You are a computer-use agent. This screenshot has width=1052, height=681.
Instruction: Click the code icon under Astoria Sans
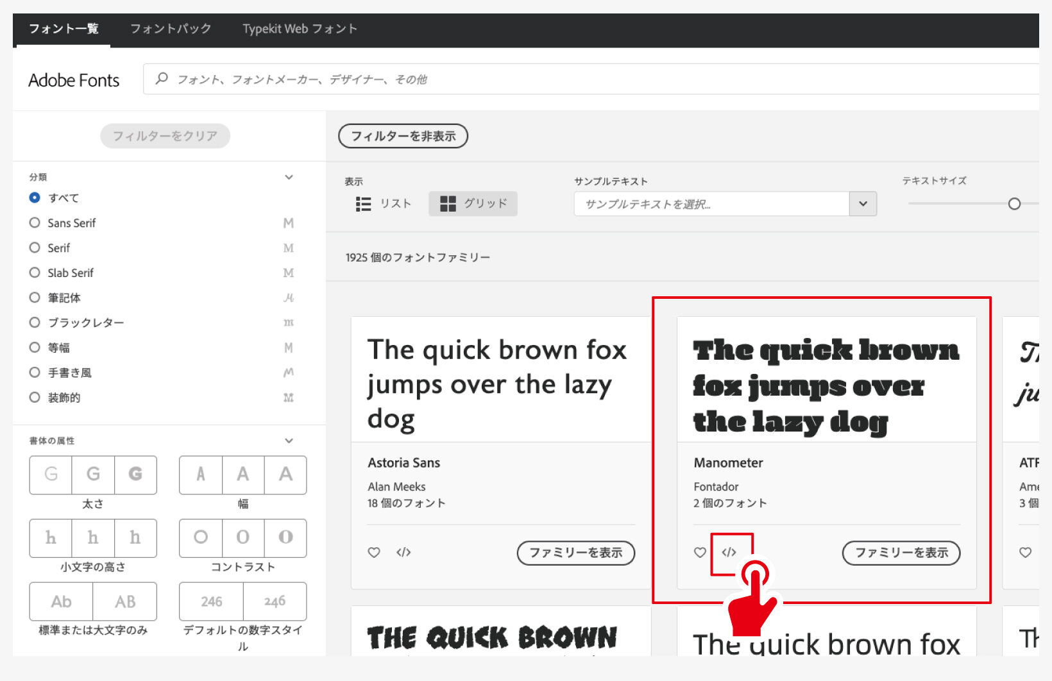click(403, 552)
